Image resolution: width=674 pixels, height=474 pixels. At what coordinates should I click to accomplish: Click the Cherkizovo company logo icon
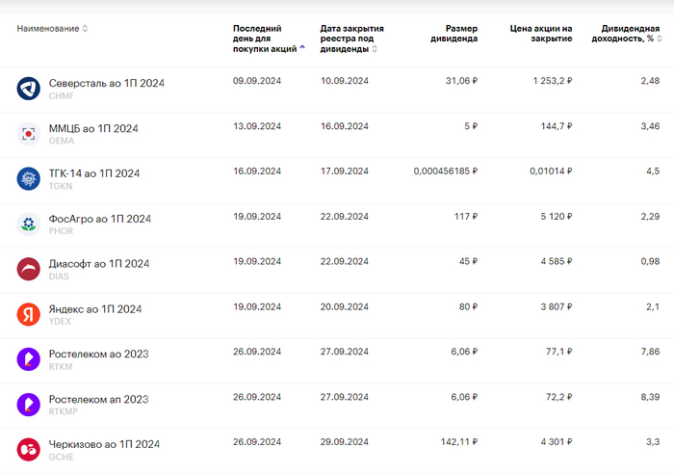point(27,449)
